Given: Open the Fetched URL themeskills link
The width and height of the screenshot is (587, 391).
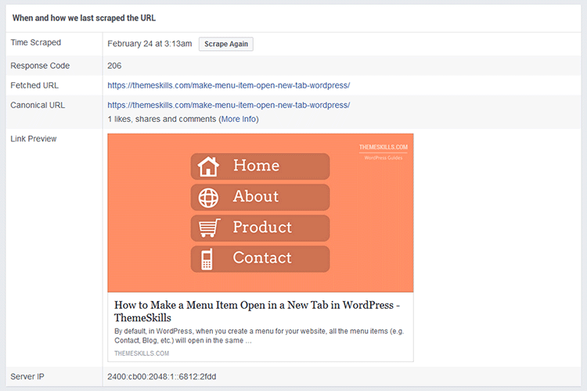Looking at the screenshot, I should click(x=229, y=85).
